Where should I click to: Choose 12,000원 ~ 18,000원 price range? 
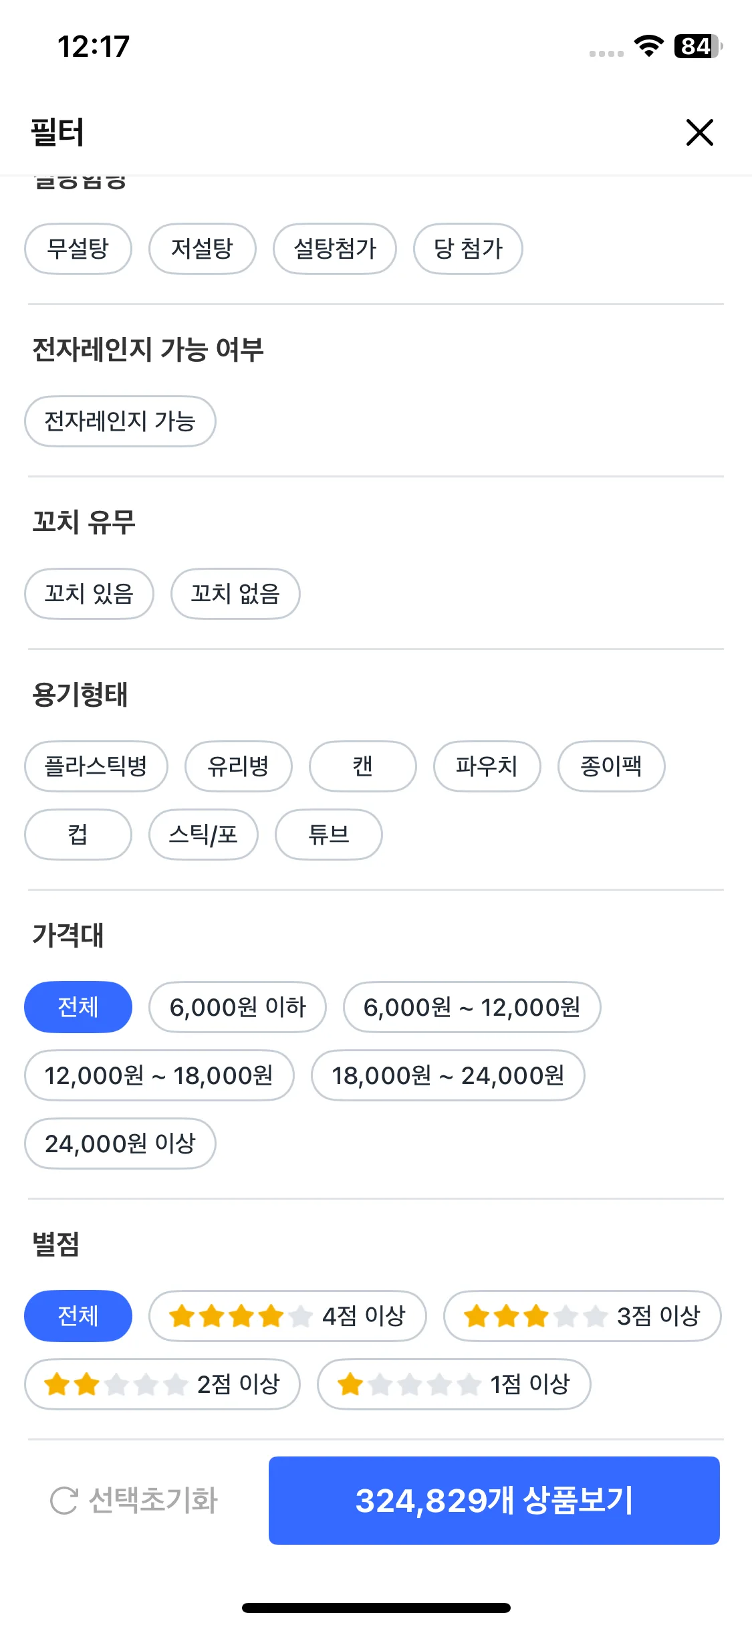click(159, 1075)
